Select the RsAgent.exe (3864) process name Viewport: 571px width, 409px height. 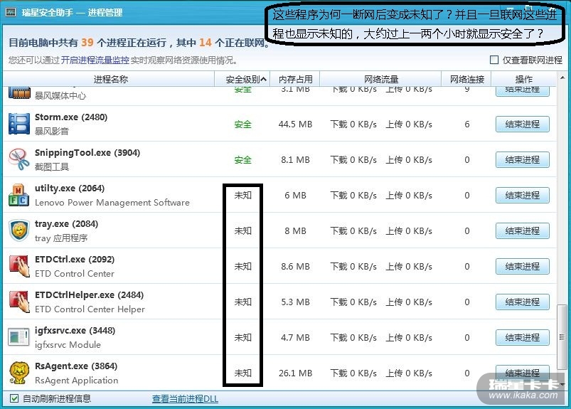click(x=76, y=366)
